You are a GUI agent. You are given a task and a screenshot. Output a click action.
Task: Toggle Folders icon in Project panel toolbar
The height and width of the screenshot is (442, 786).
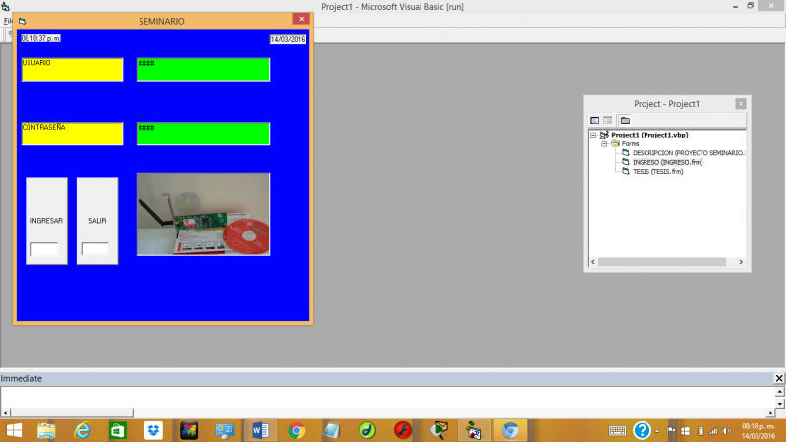click(x=625, y=120)
